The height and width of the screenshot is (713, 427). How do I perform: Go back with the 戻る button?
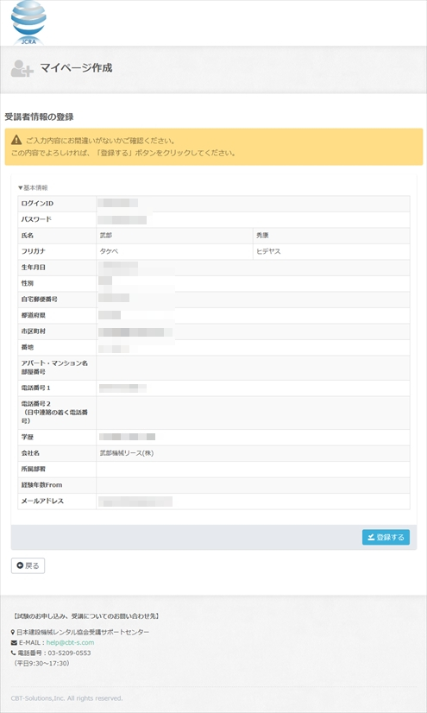pyautogui.click(x=28, y=565)
